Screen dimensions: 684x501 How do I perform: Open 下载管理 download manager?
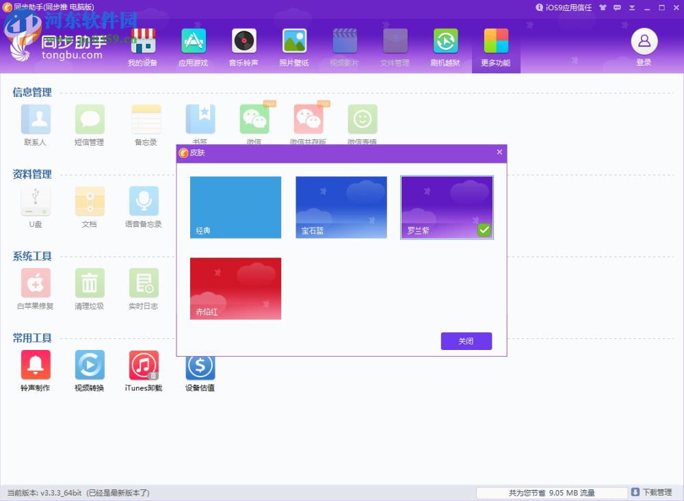click(x=652, y=492)
